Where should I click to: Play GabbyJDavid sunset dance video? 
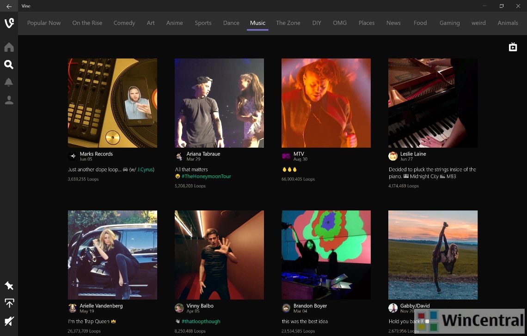click(433, 255)
